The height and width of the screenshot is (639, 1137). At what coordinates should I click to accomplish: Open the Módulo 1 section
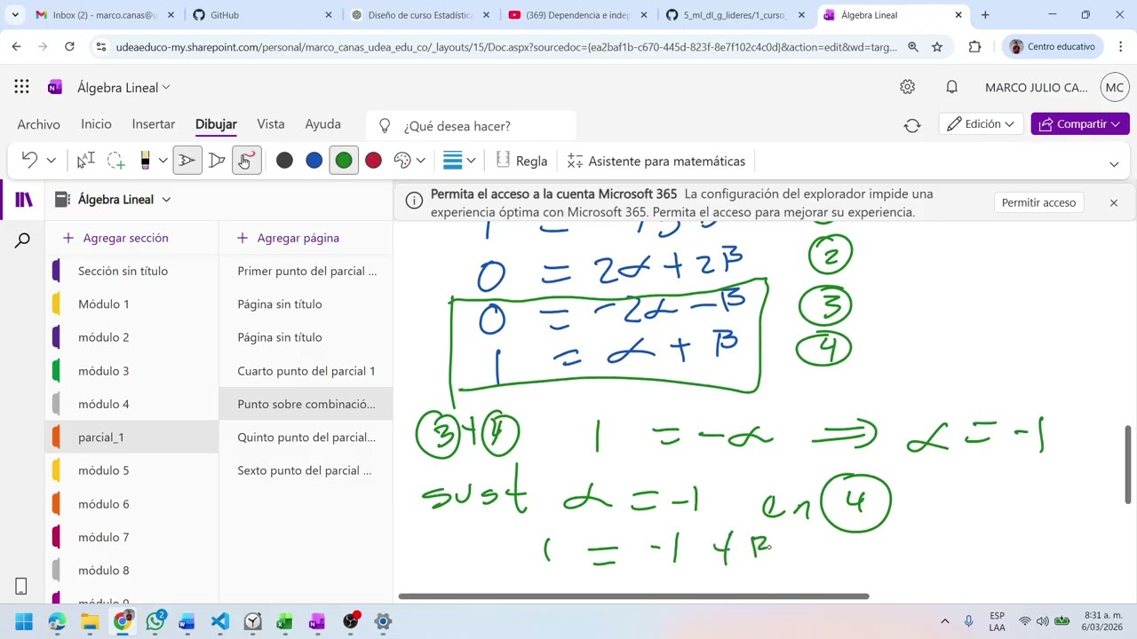(131, 304)
